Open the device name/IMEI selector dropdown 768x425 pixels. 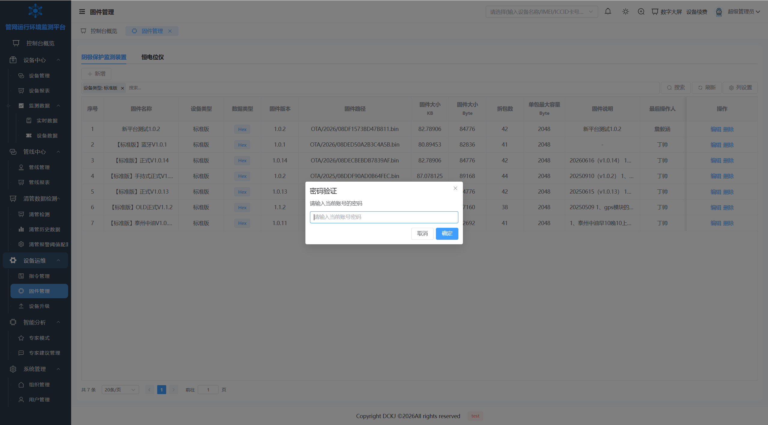point(541,12)
